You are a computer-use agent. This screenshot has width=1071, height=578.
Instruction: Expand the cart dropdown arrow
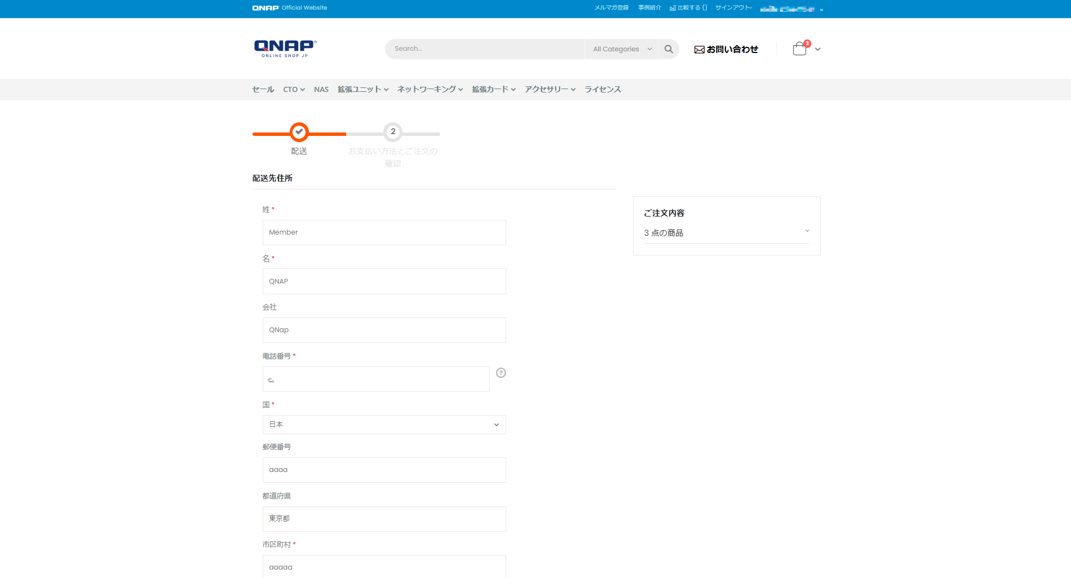point(818,50)
